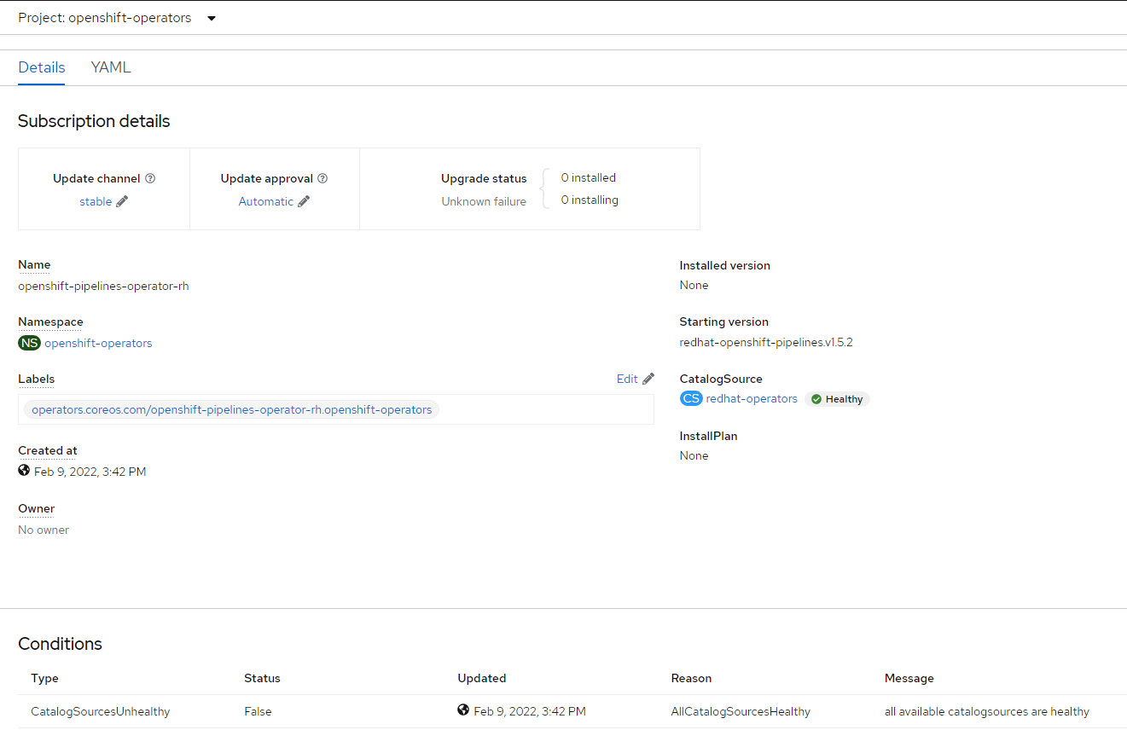Click the pencil icon beside stable channel

point(122,201)
